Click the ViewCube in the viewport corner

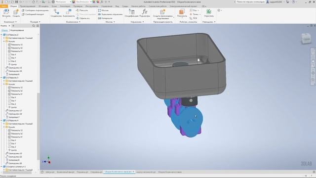point(306,39)
